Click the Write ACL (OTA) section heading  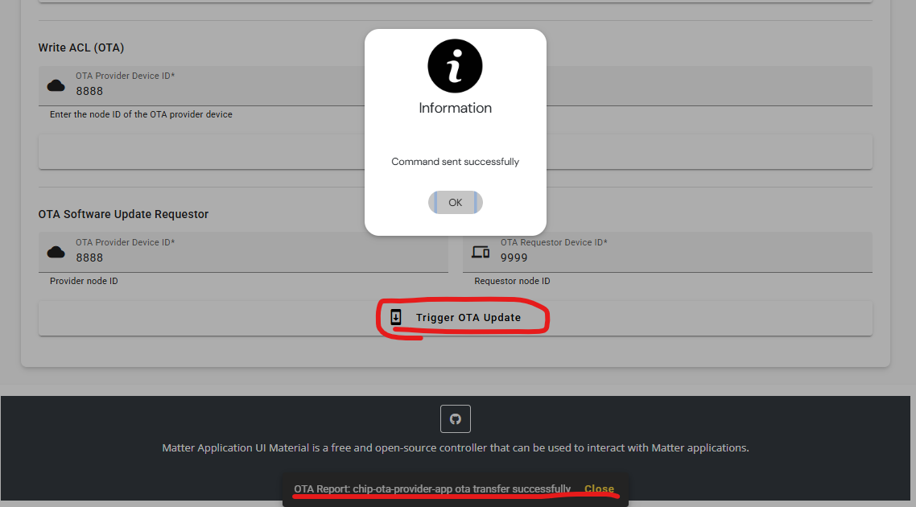click(x=81, y=48)
